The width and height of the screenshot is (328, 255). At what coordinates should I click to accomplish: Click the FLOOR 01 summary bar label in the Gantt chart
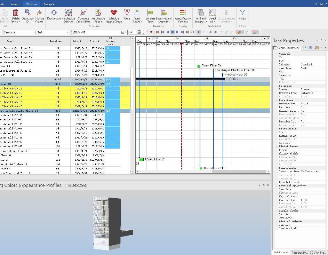click(x=233, y=79)
